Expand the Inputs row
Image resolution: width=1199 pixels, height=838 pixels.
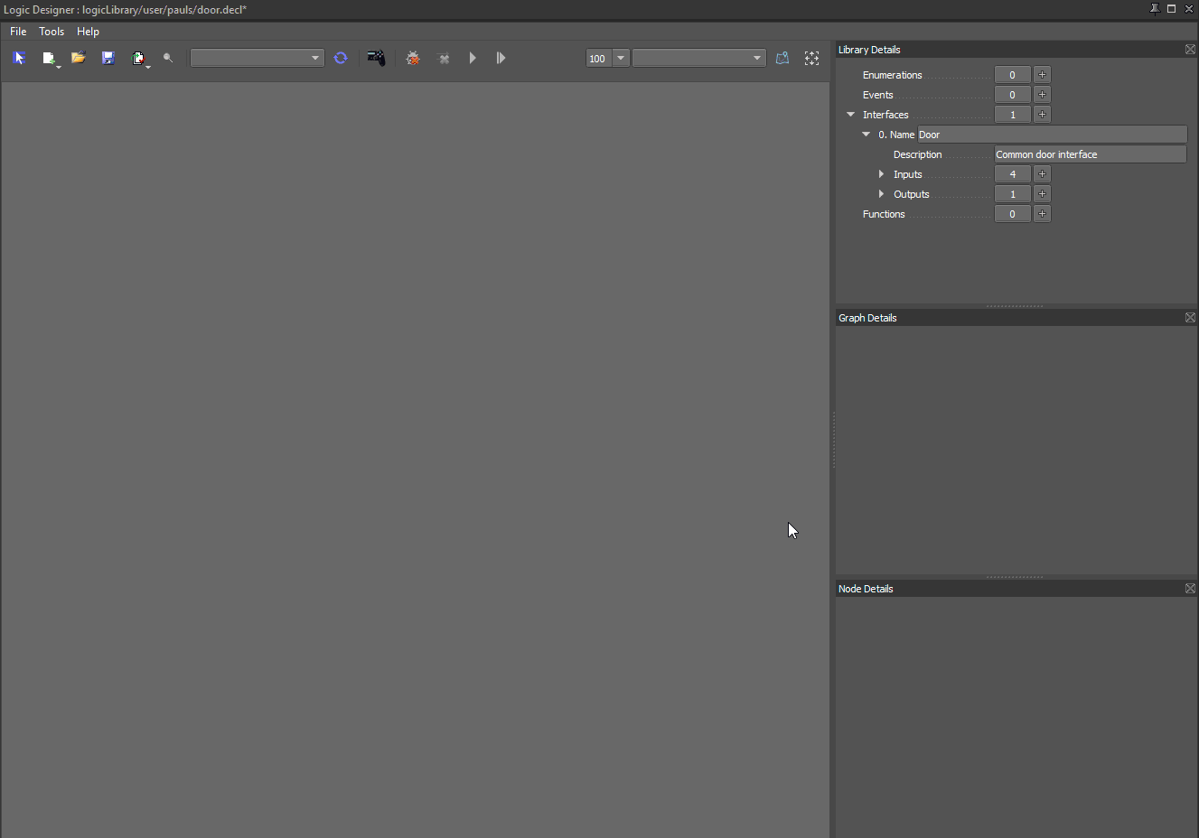point(882,174)
